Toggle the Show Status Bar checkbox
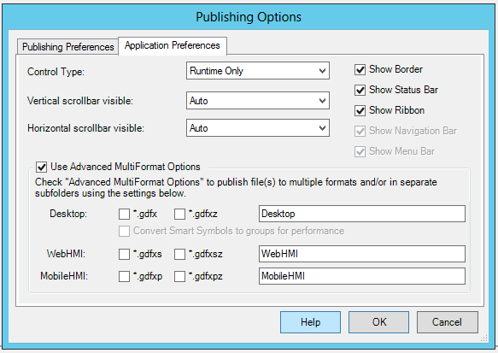498x353 pixels. point(360,91)
